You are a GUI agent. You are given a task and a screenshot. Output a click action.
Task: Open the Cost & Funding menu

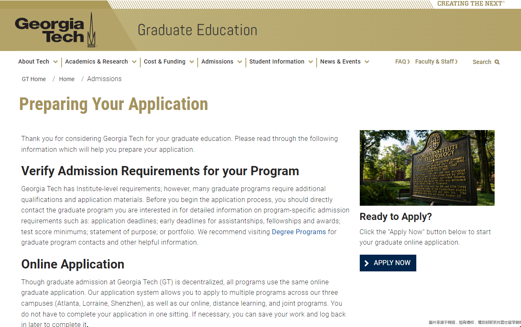[x=165, y=61]
